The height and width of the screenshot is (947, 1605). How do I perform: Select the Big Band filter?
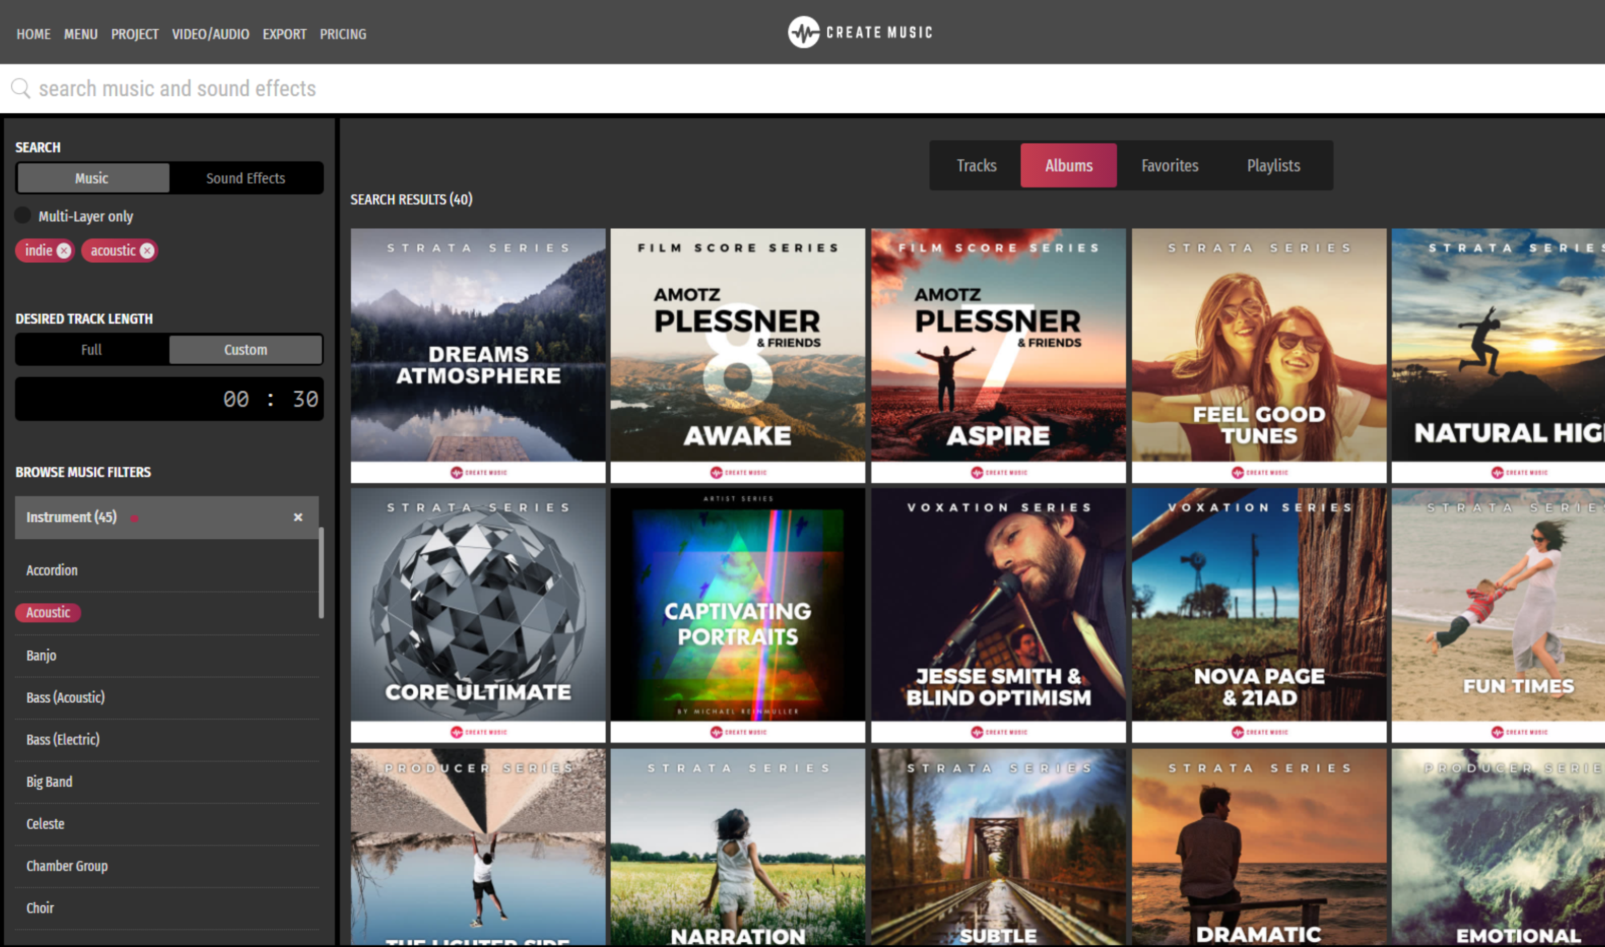coord(166,782)
